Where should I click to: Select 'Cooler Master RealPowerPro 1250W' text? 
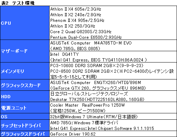87,105
